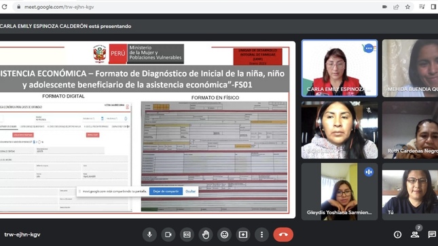Click Dejar de compartir button

[166, 191]
